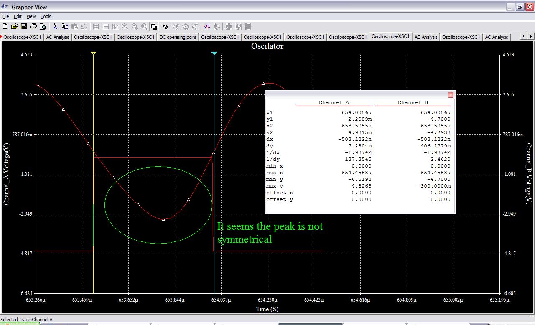The image size is (535, 325).
Task: Select the yellow cursor 1 marker
Action: click(93, 53)
